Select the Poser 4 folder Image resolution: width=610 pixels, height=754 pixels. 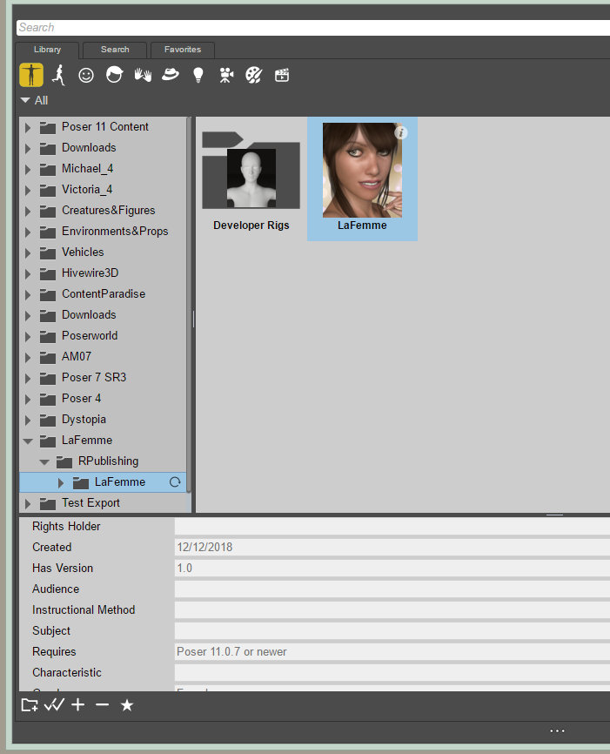tap(81, 398)
